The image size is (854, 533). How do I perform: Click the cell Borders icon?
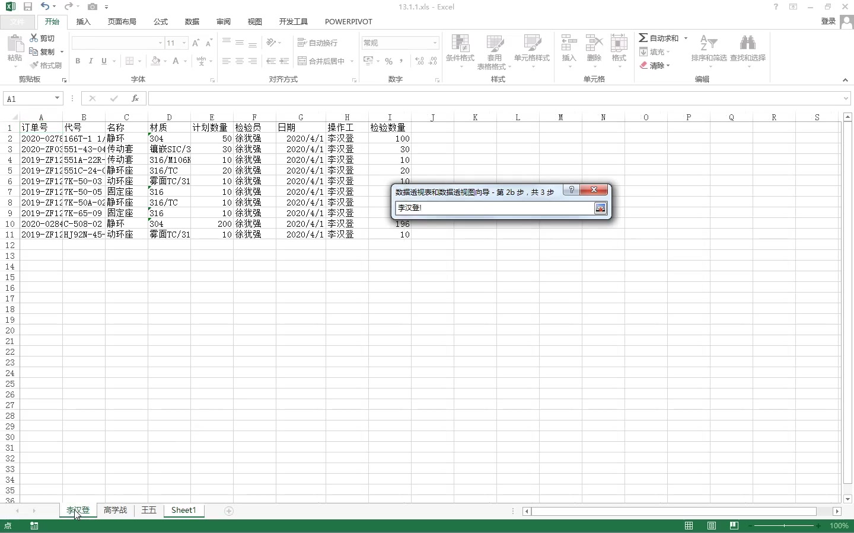[129, 61]
